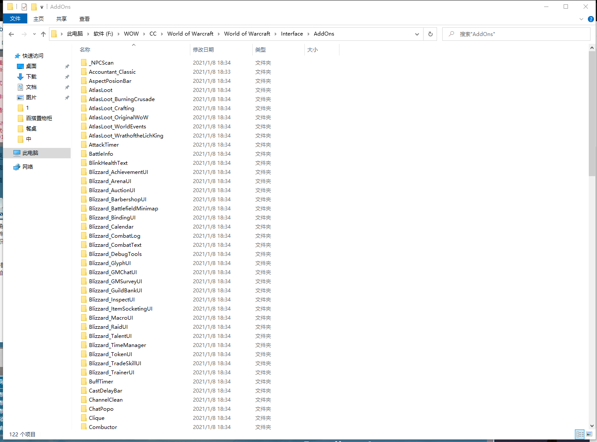The image size is (597, 442).
Task: Expand the Quick Access Toolbar customize dropdown
Action: click(x=42, y=7)
